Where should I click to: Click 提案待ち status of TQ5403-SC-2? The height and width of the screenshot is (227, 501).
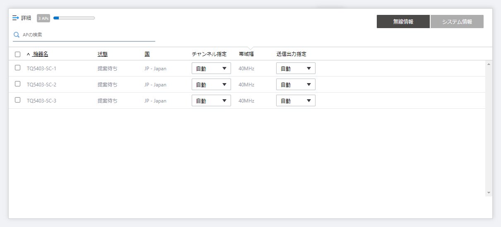tap(107, 84)
